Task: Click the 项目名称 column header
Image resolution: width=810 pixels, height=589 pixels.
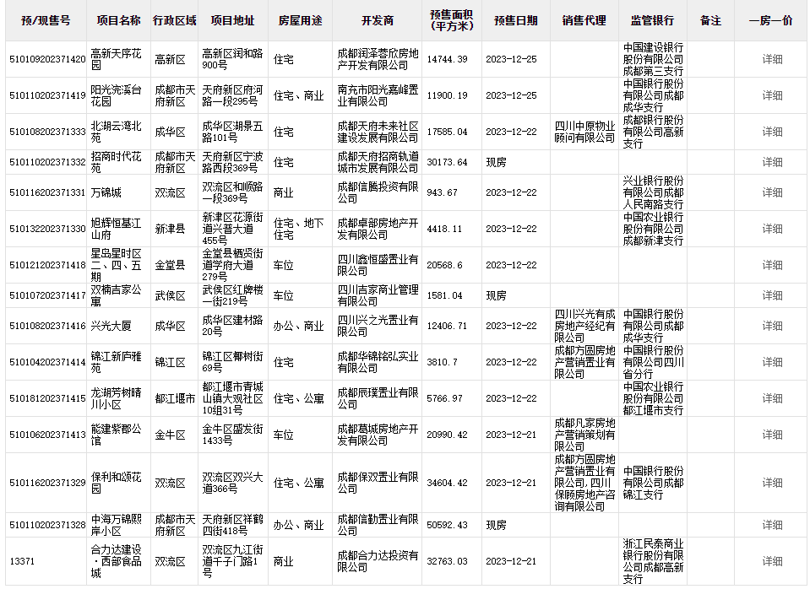Action: tap(118, 20)
